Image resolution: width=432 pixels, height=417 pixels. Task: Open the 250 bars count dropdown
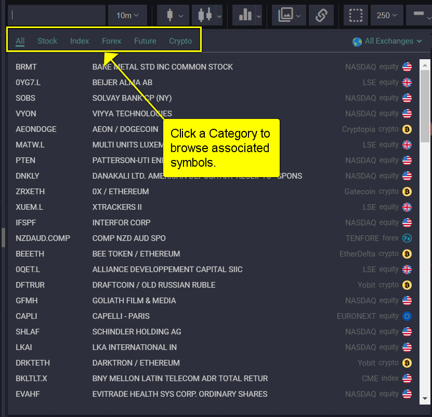coord(387,16)
